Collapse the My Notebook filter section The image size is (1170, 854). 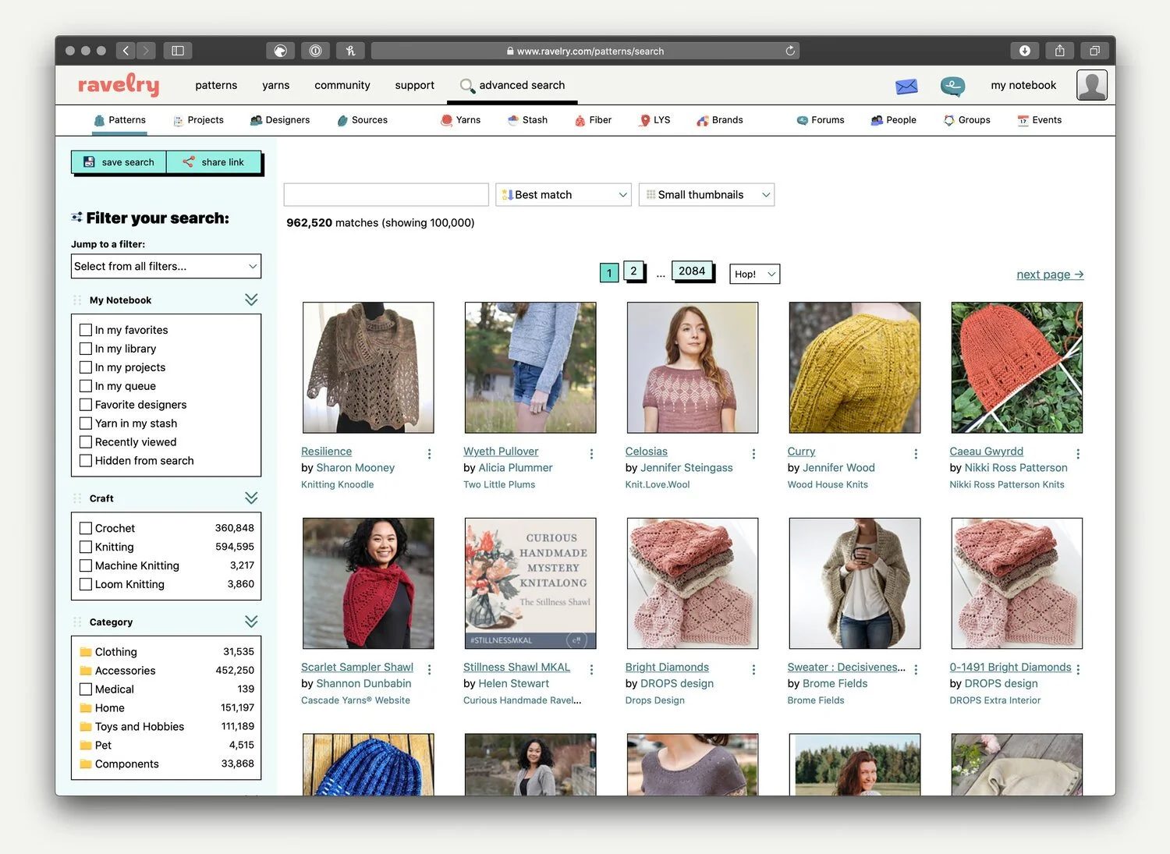coord(251,299)
